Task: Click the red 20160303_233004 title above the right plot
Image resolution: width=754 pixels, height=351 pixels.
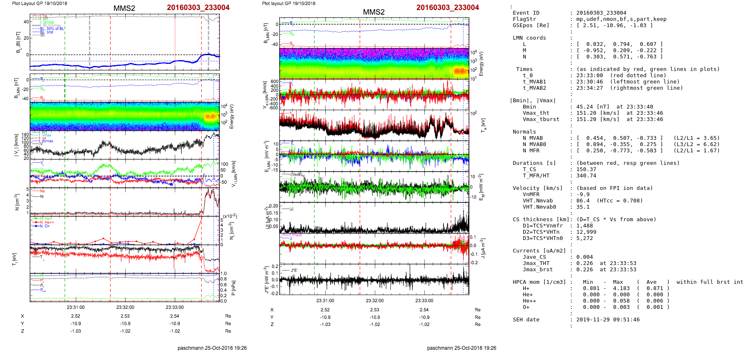Action: [447, 8]
